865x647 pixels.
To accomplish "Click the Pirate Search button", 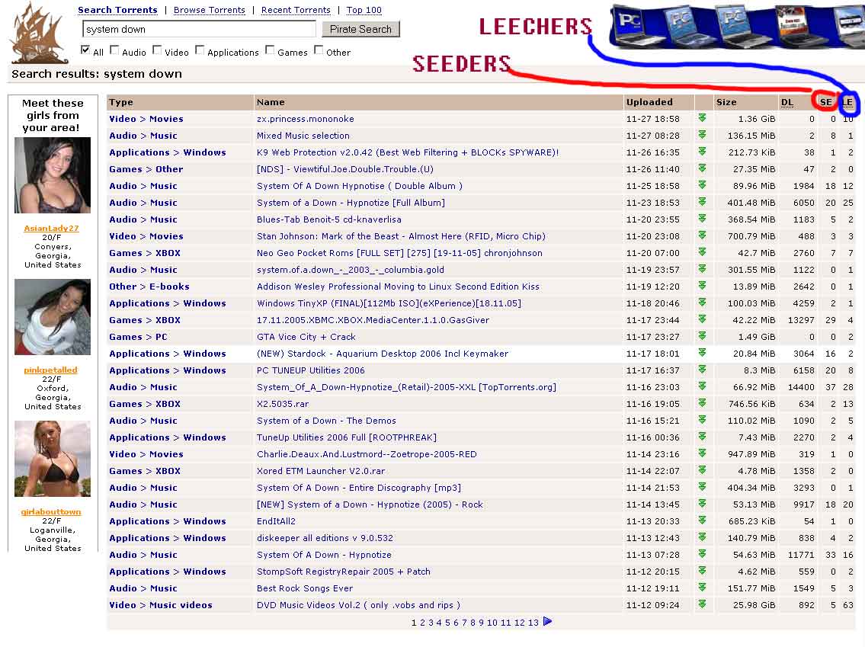I will [360, 29].
